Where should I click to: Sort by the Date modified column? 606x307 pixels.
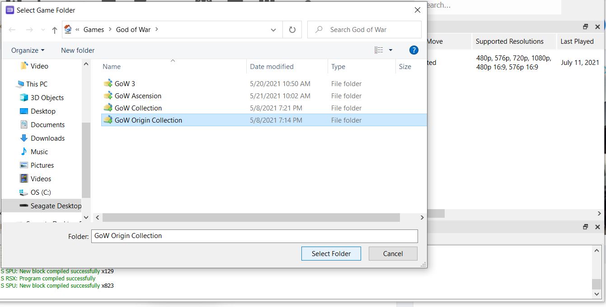272,67
